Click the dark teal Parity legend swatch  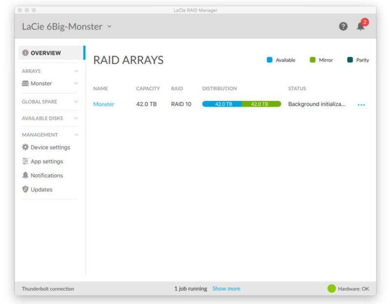pyautogui.click(x=350, y=60)
